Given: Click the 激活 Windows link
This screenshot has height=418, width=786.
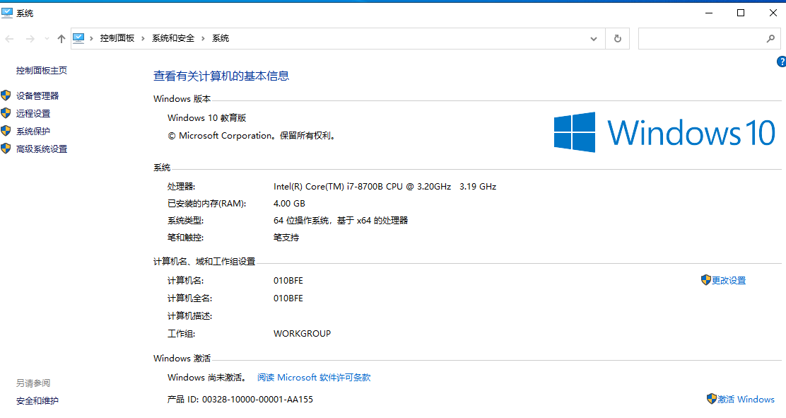Looking at the screenshot, I should (x=746, y=400).
